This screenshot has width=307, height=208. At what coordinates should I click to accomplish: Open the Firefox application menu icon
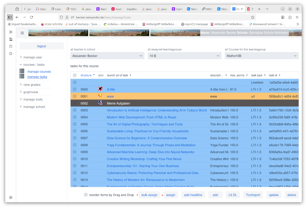point(297,17)
